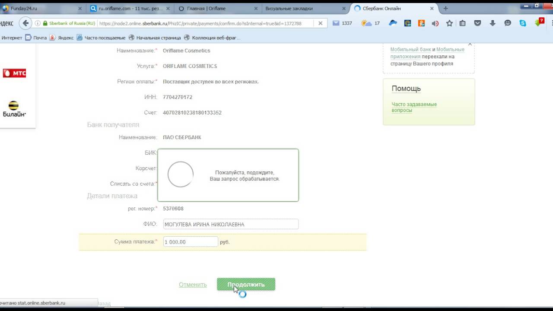Screen dimensions: 553x311
Task: Click the Мобильные приложения link
Action: click(427, 53)
